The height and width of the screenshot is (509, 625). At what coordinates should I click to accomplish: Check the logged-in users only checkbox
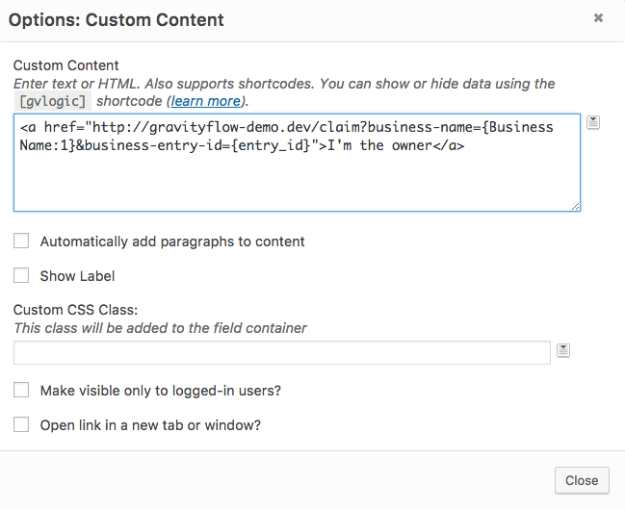[21, 391]
